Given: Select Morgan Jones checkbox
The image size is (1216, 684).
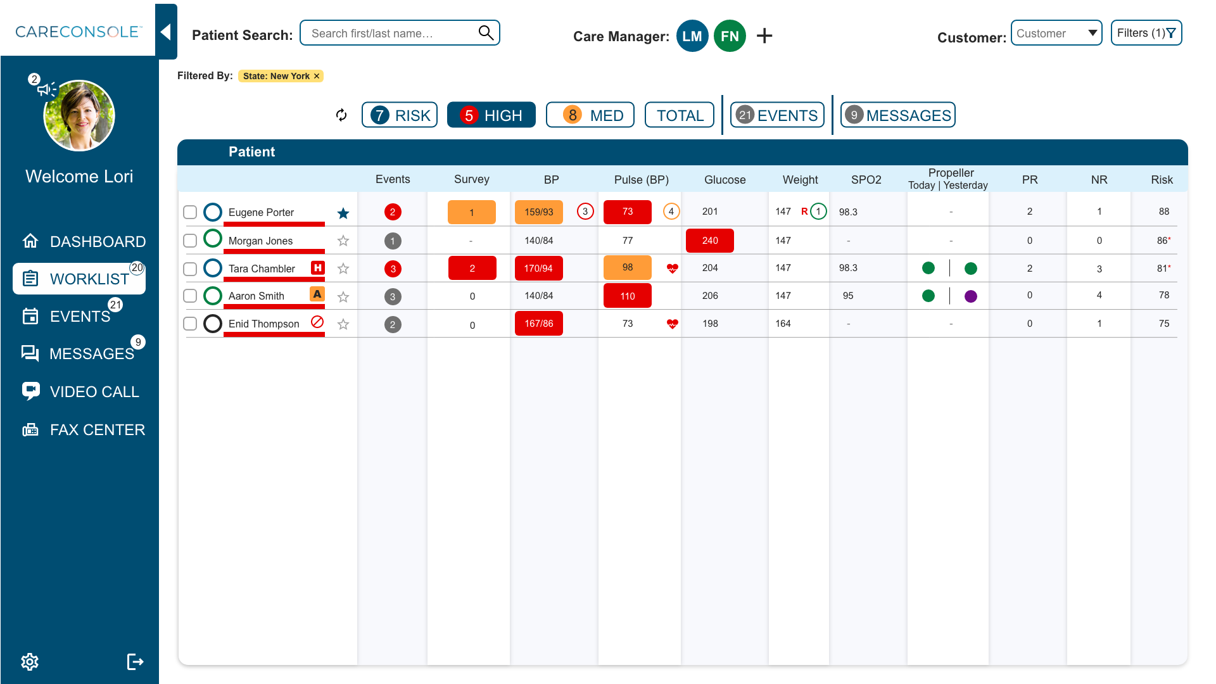Looking at the screenshot, I should tap(190, 241).
